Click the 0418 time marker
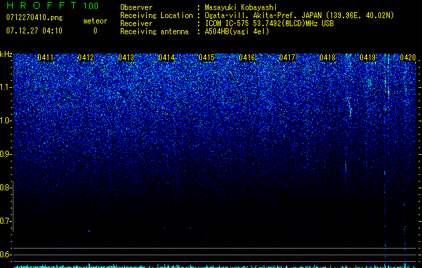Screen dimensions: 422x268 (x=327, y=58)
